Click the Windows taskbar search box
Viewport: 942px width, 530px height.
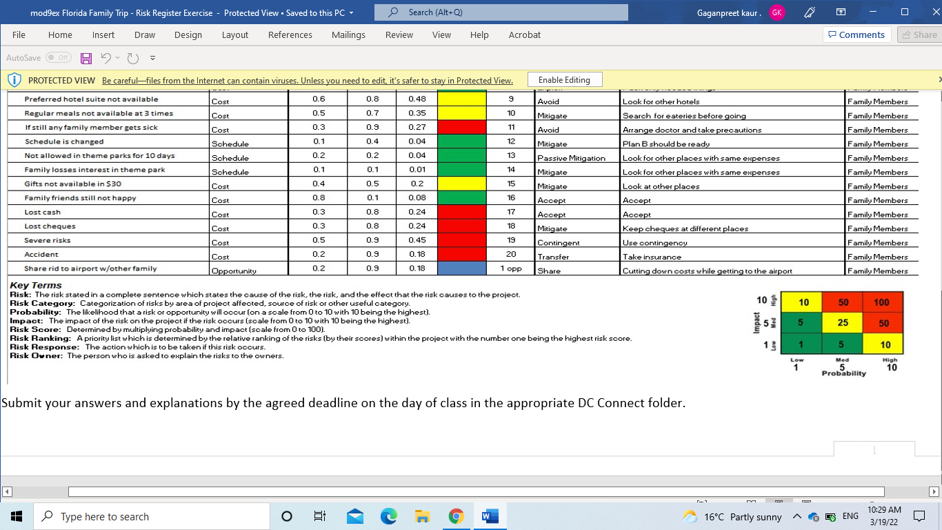[152, 516]
